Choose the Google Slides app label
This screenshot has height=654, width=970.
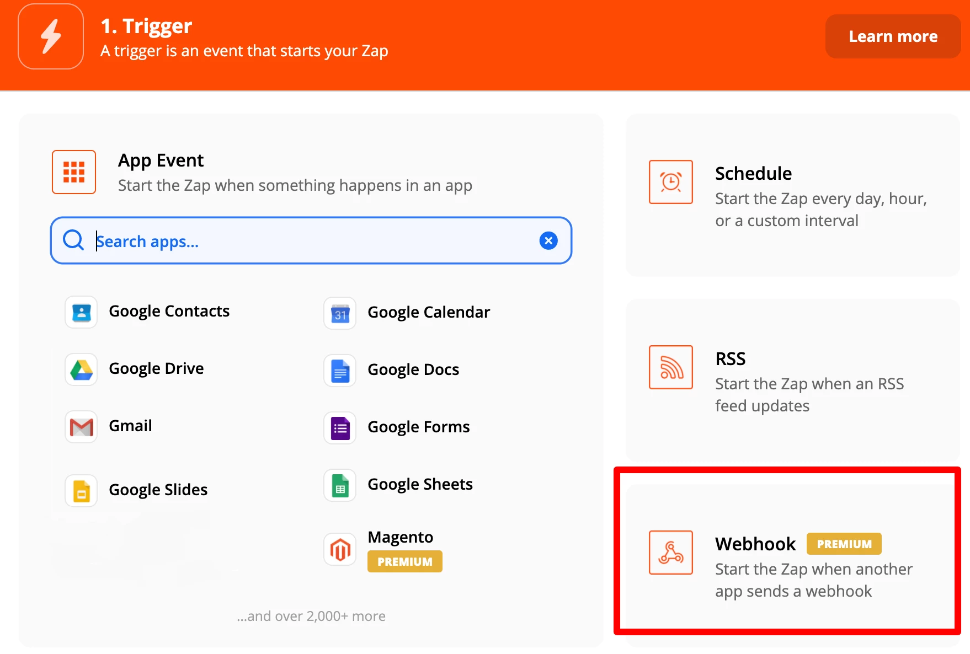(158, 490)
